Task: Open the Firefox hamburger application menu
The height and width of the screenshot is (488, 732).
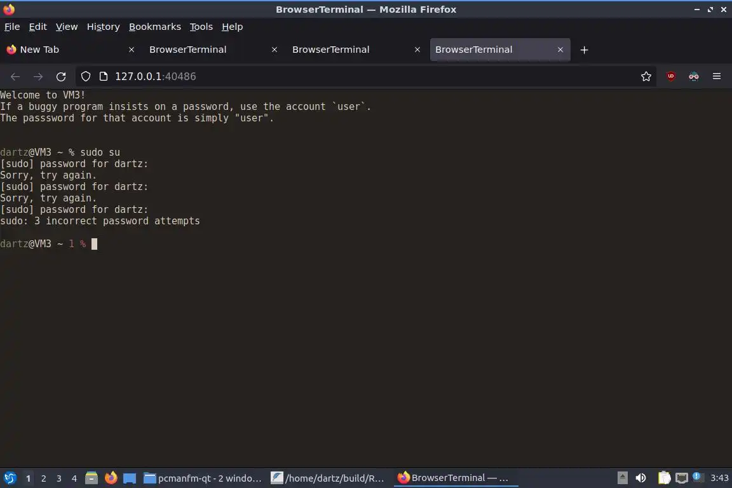Action: [717, 77]
